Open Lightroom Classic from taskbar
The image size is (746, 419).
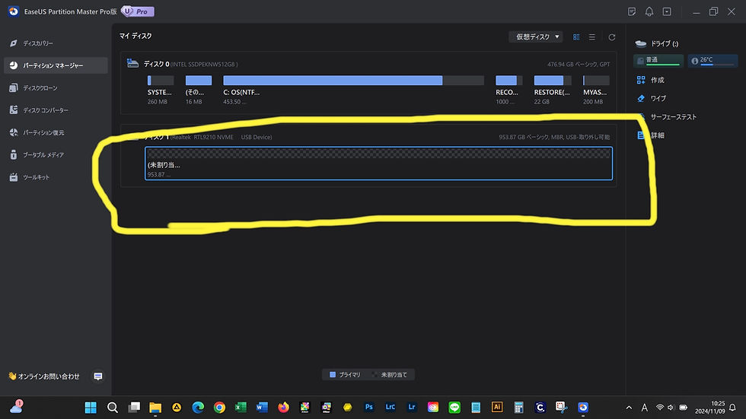(390, 407)
